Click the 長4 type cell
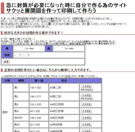The image size is (135, 132). 21,111
